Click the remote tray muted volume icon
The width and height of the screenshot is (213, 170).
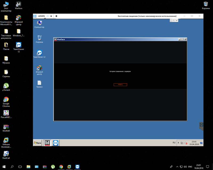[x=186, y=143]
